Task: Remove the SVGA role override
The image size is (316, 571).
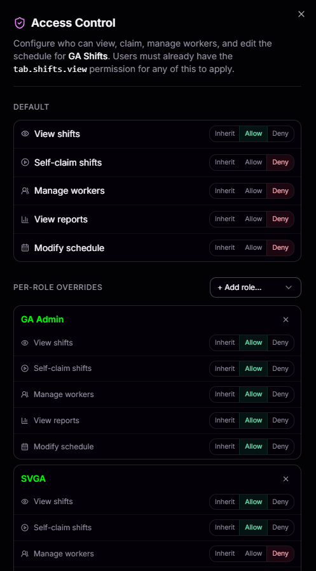Action: pos(286,479)
